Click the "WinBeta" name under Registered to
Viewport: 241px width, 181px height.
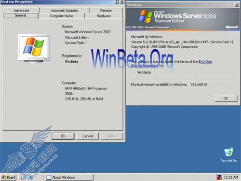coord(71,61)
